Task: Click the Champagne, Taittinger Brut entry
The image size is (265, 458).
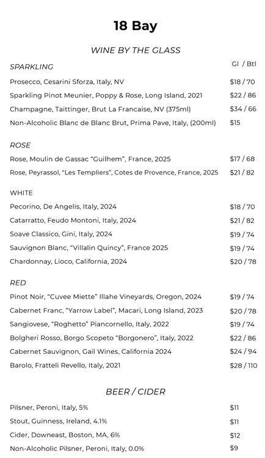Action: [x=101, y=109]
